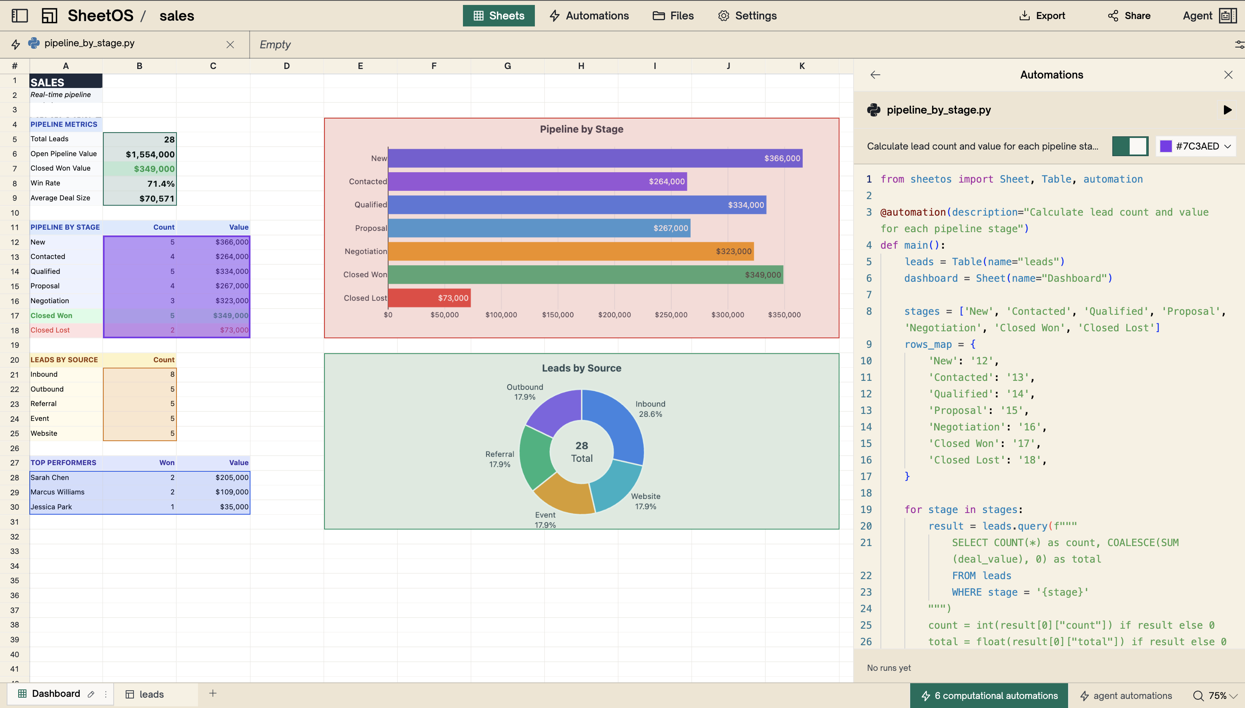Toggle the left sidebar panel icon
1245x708 pixels.
click(19, 16)
